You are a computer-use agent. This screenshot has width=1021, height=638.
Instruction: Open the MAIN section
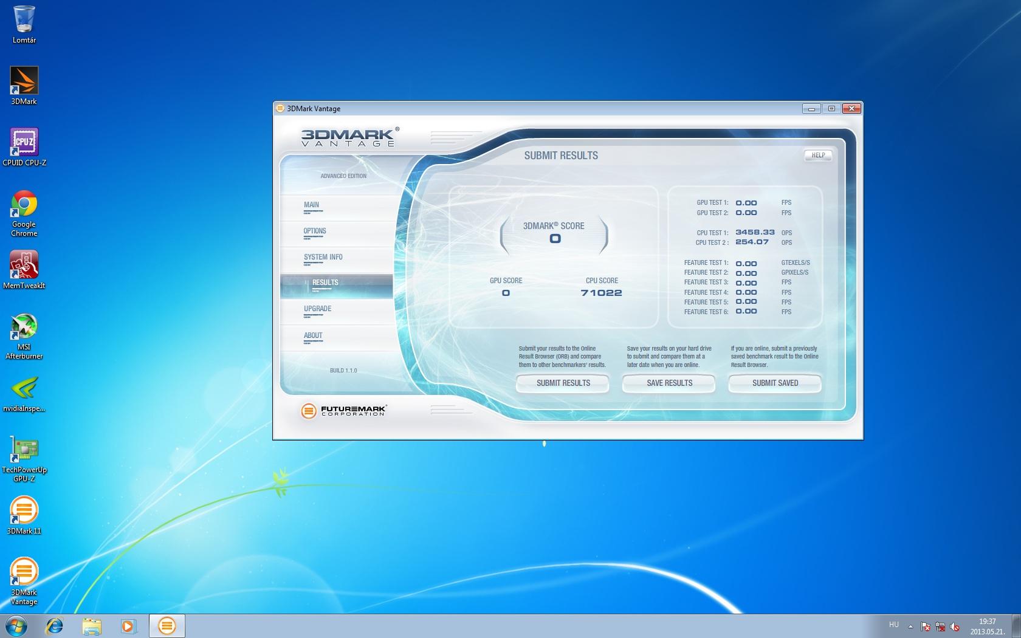point(336,207)
